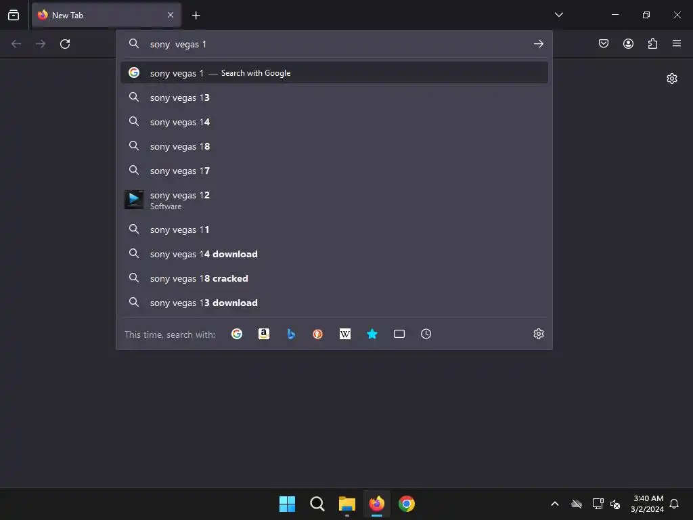Click the go arrow in the address bar

coord(538,44)
